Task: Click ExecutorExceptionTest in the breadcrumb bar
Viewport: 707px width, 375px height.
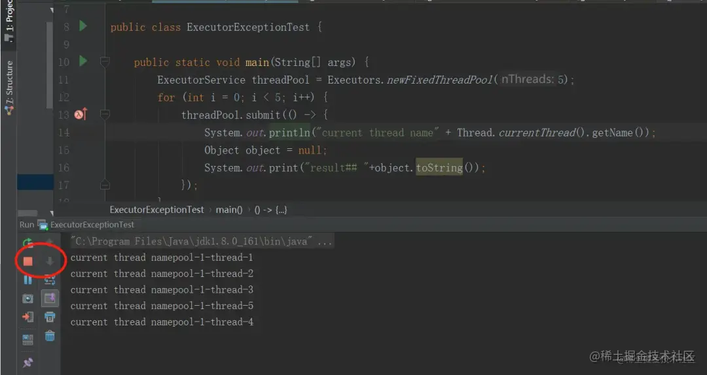Action: point(156,210)
